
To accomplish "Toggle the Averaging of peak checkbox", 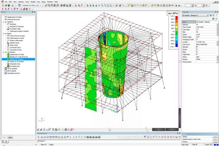I will [x=197, y=39].
